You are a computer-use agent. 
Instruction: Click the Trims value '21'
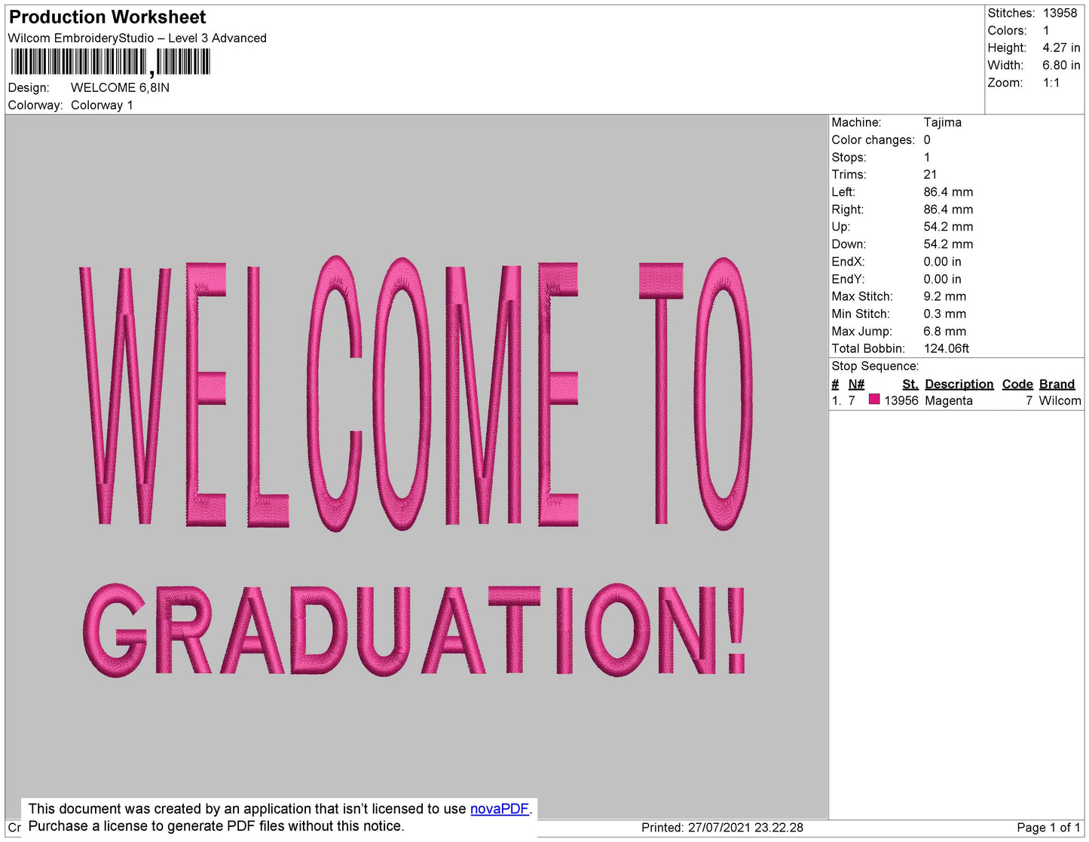pyautogui.click(x=930, y=174)
